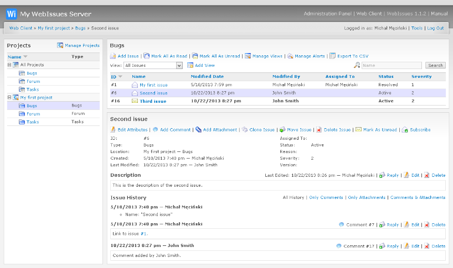Click the Subscribe icon
453x268 pixels.
[405, 130]
